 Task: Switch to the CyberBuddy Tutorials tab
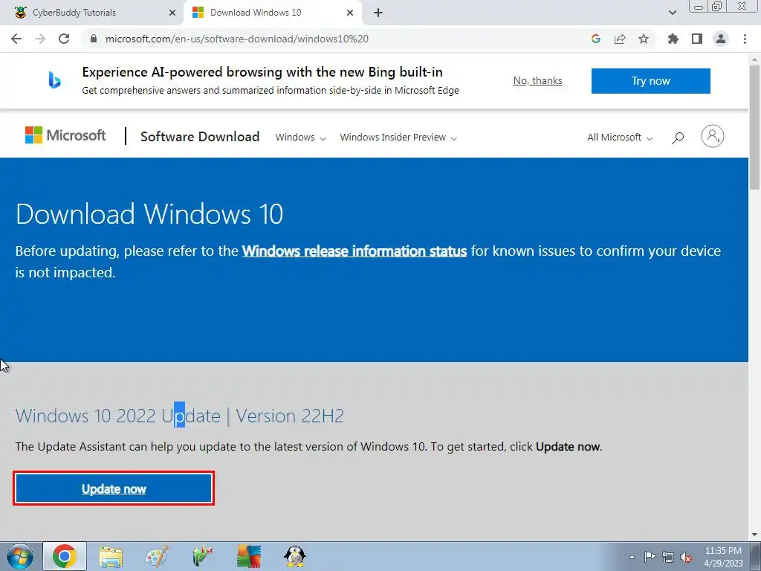[91, 13]
